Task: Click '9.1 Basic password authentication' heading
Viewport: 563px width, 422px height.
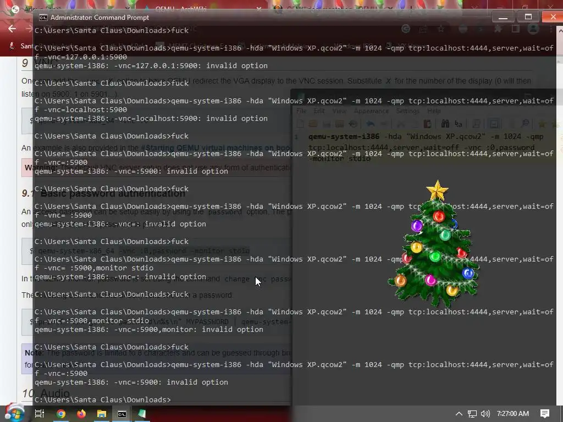Action: (x=103, y=193)
